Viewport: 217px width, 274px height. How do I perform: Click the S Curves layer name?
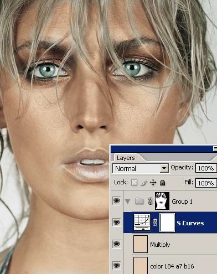[190, 223]
